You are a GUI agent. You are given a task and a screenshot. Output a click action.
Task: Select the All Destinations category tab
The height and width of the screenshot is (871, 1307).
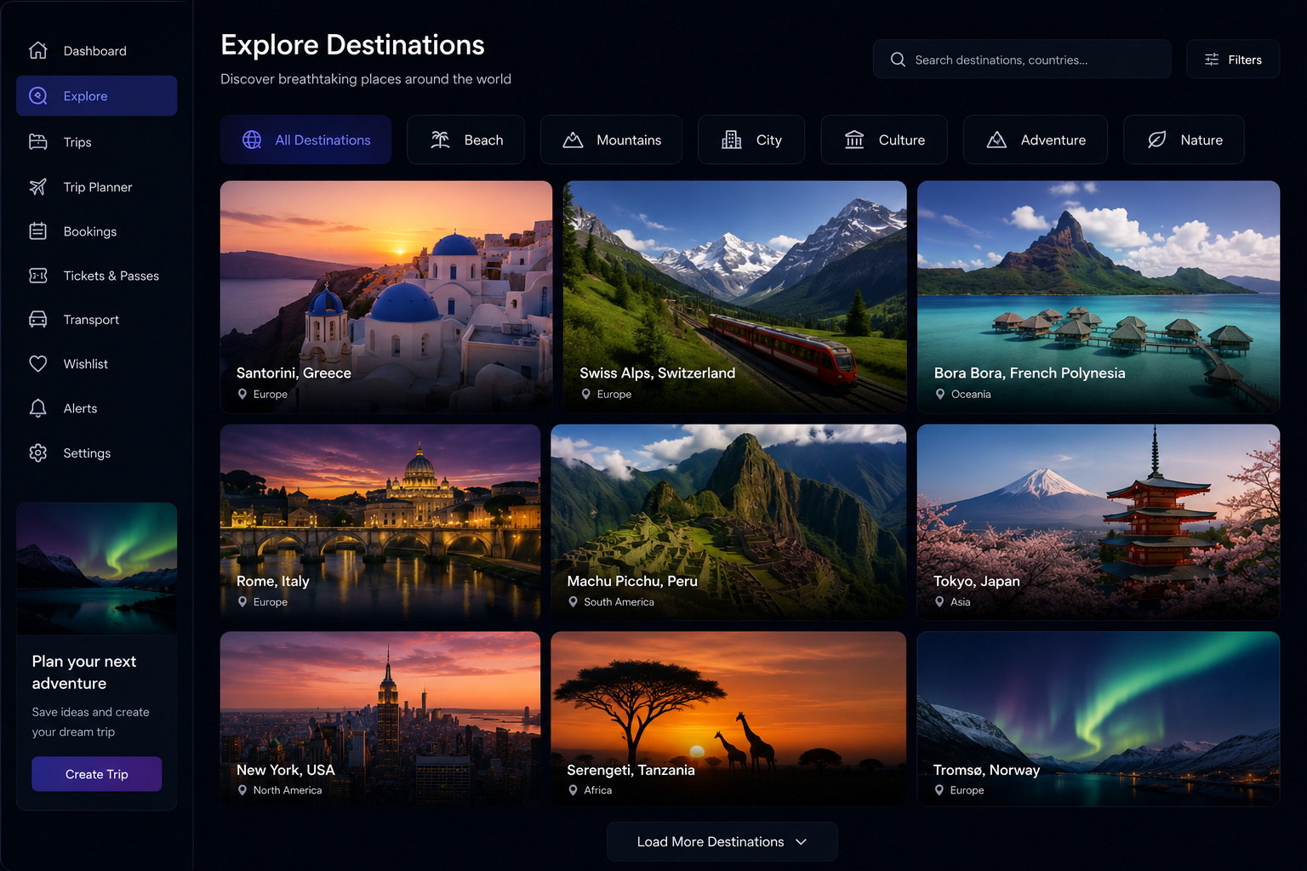306,139
